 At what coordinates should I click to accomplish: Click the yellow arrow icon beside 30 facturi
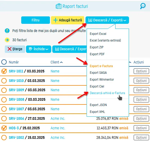click(x=7, y=40)
